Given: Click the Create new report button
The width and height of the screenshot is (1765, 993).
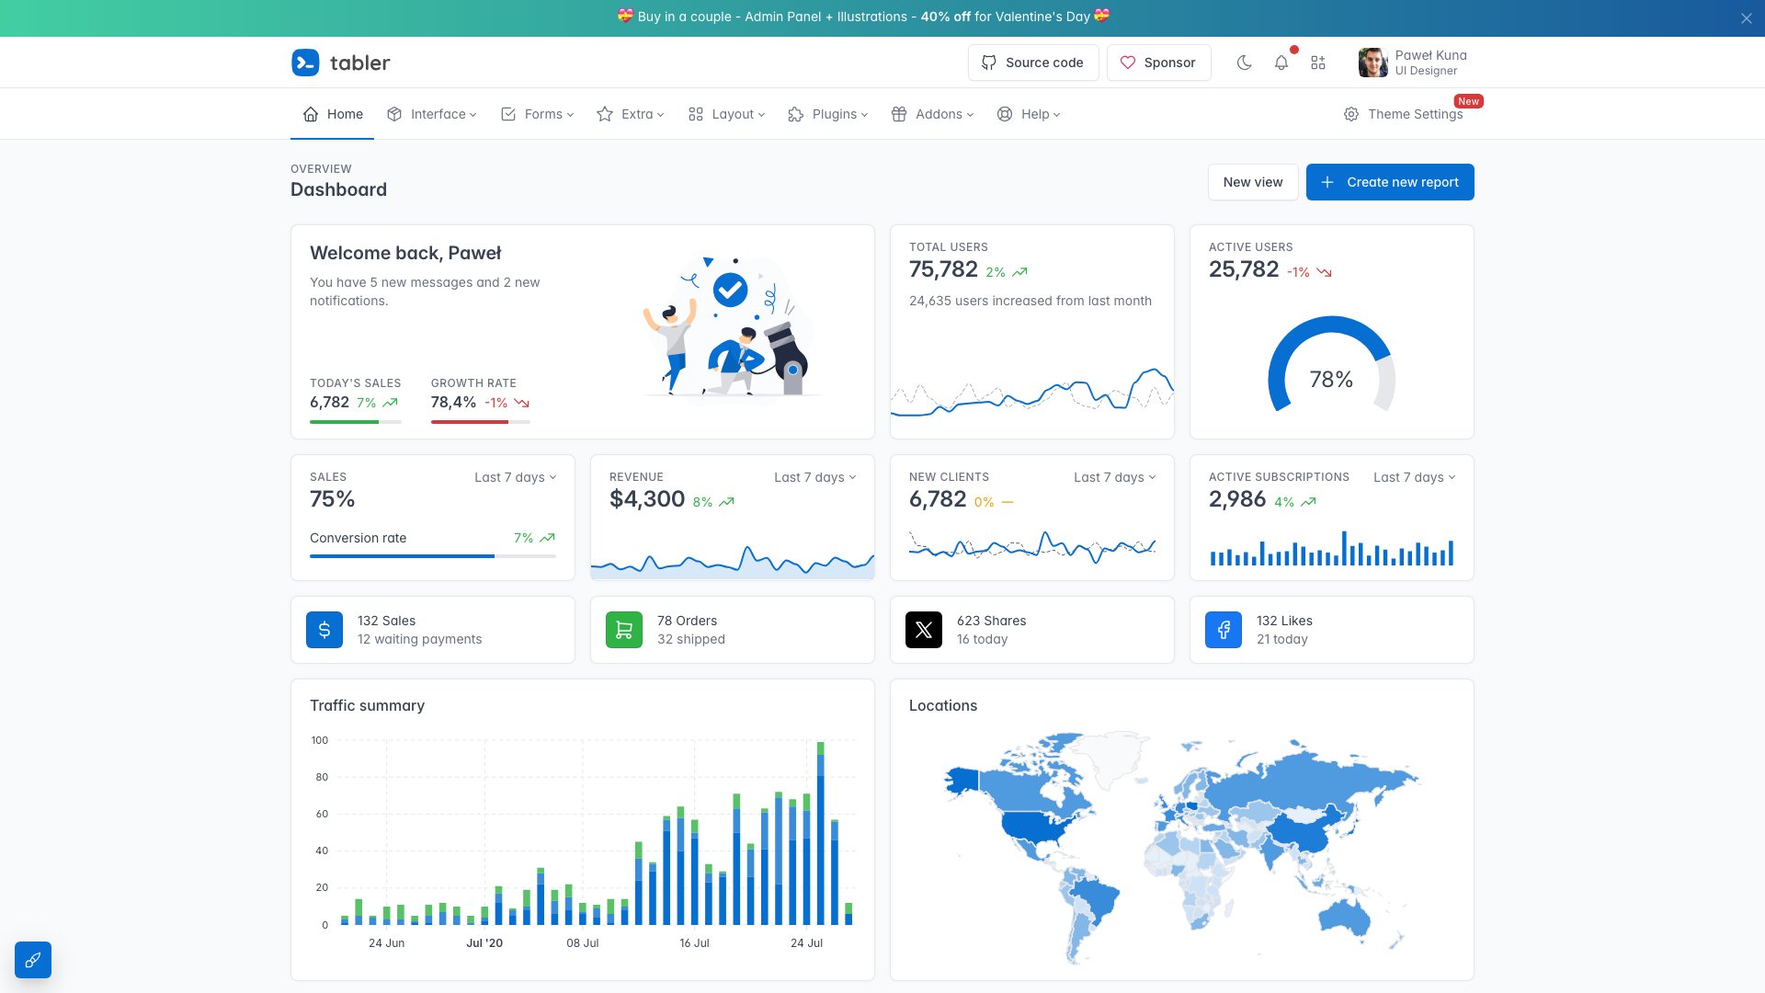Looking at the screenshot, I should pos(1389,182).
